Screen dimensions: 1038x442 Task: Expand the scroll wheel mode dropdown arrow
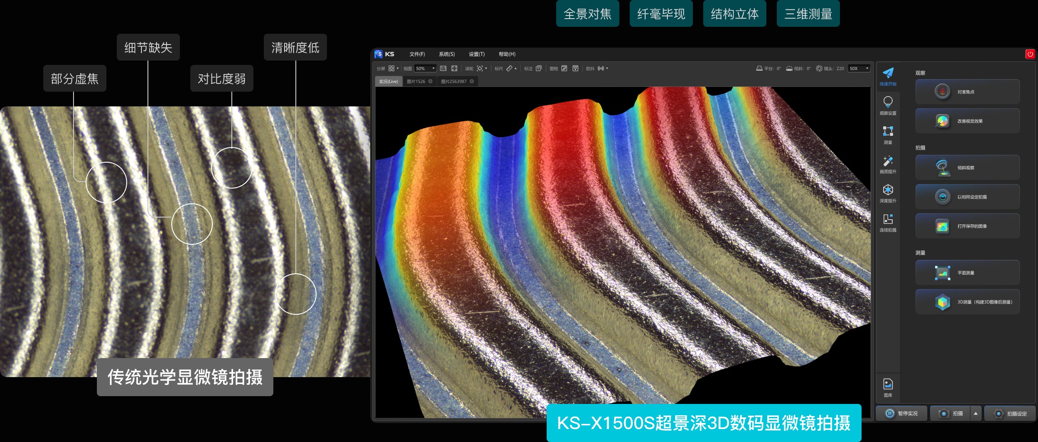pyautogui.click(x=486, y=68)
